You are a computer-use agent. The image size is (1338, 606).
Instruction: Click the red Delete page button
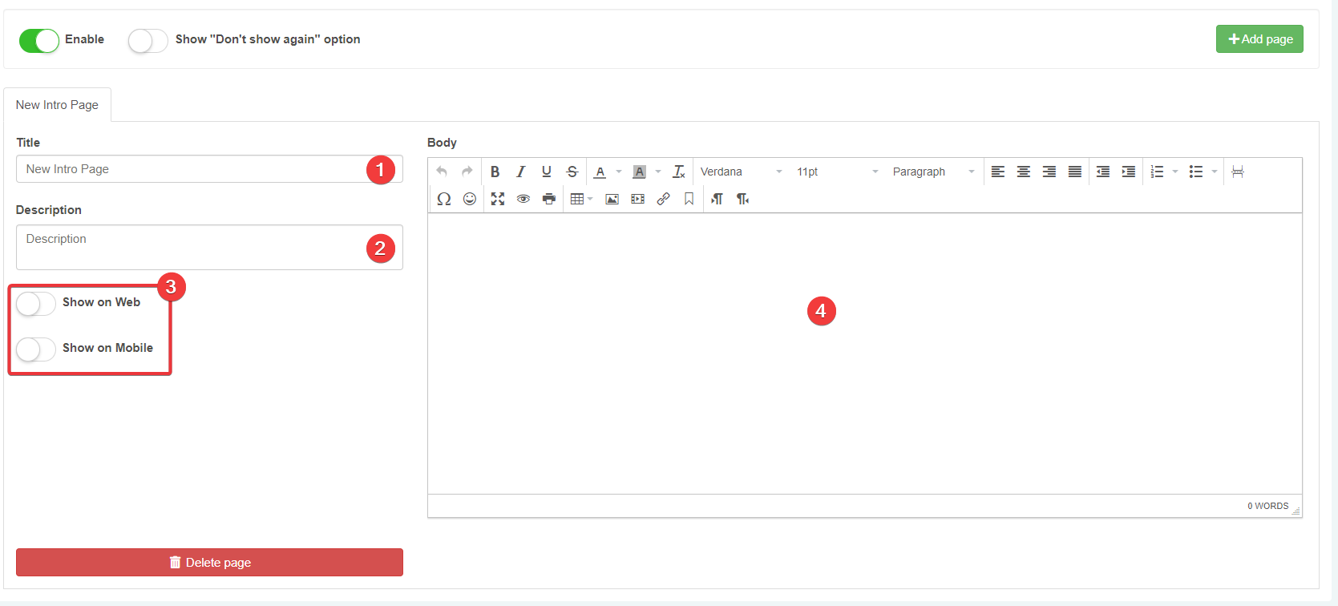(x=209, y=562)
